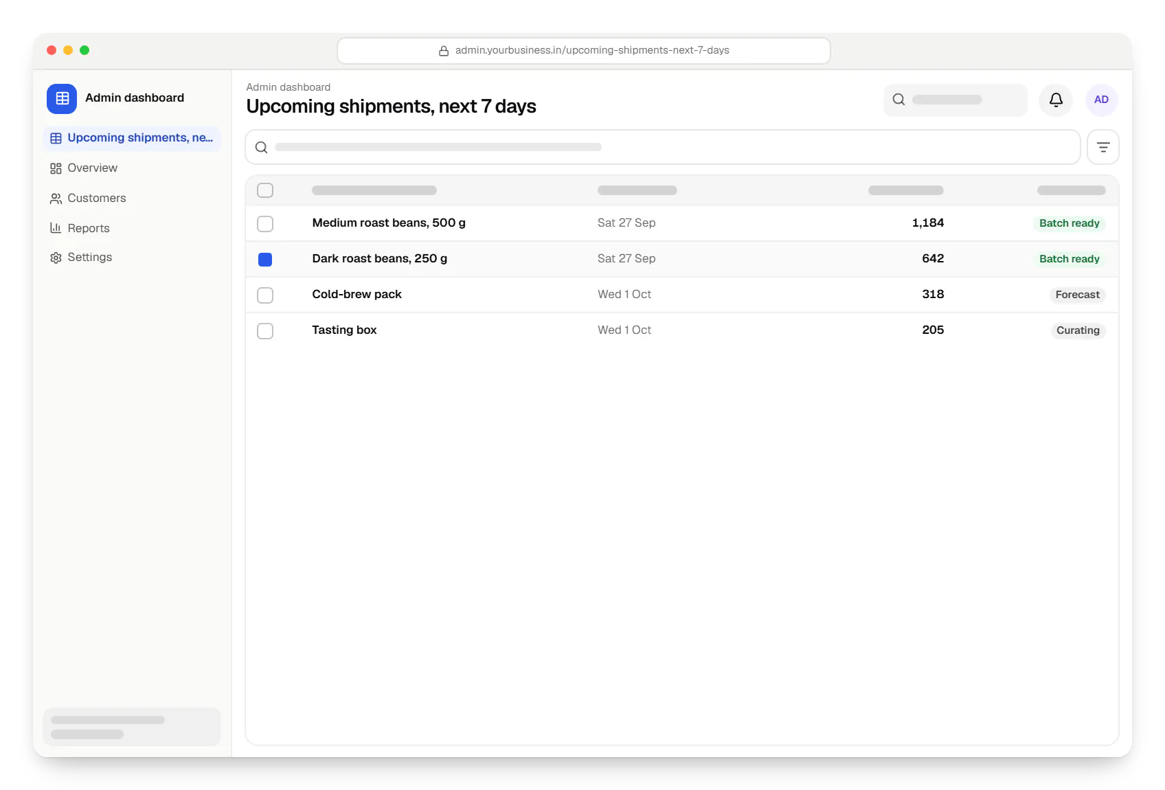The width and height of the screenshot is (1165, 790).
Task: Click the table search magnifier icon
Action: (261, 147)
